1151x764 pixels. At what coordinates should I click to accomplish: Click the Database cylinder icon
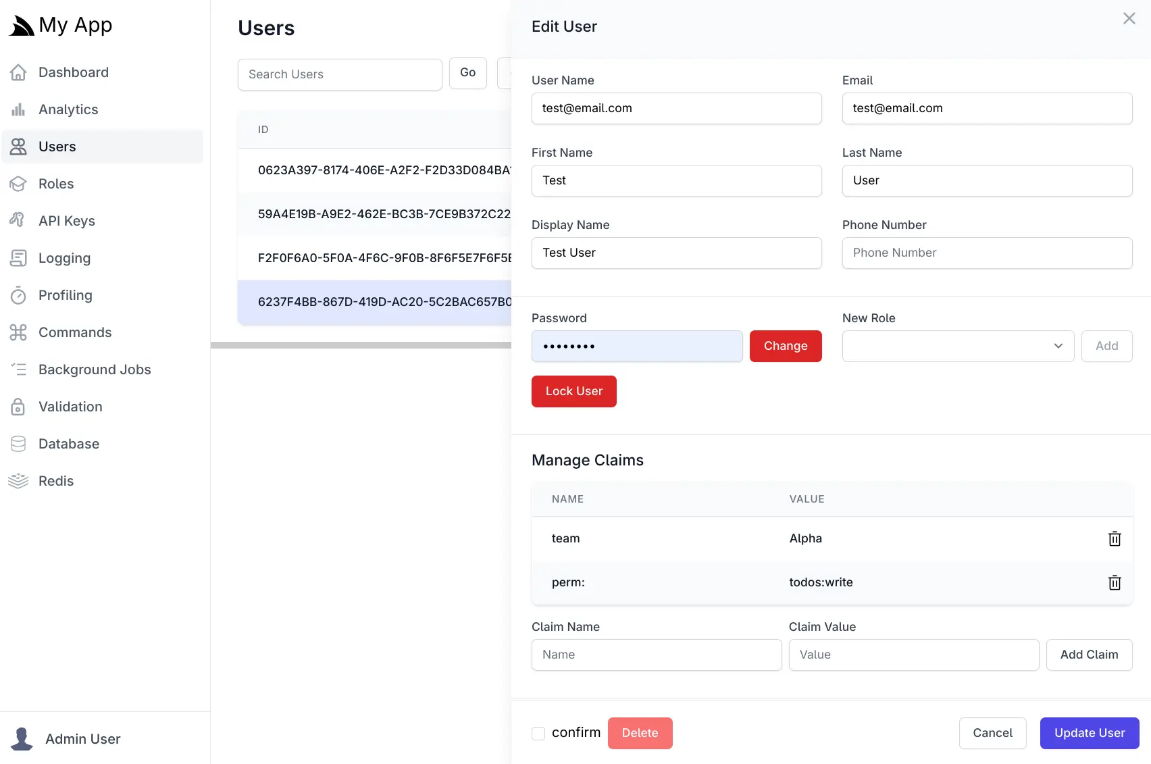pyautogui.click(x=18, y=444)
